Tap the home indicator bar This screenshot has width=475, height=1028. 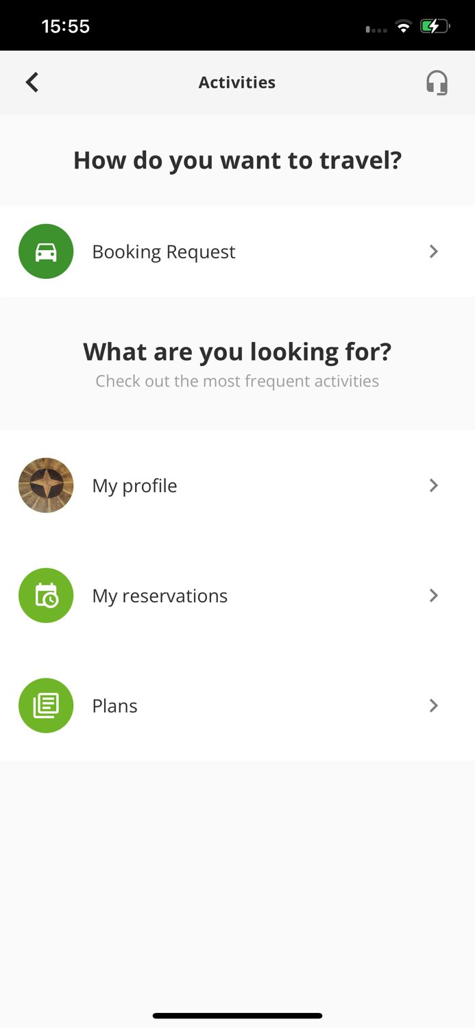coord(237,1015)
